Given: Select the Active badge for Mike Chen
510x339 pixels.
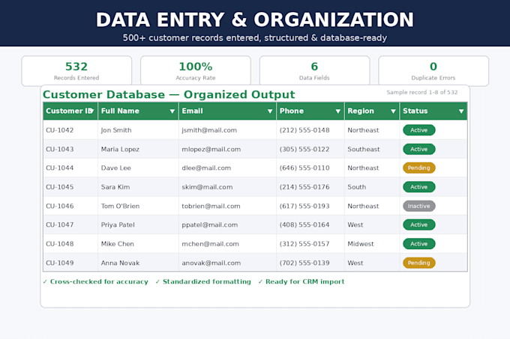Looking at the screenshot, I should click(419, 244).
